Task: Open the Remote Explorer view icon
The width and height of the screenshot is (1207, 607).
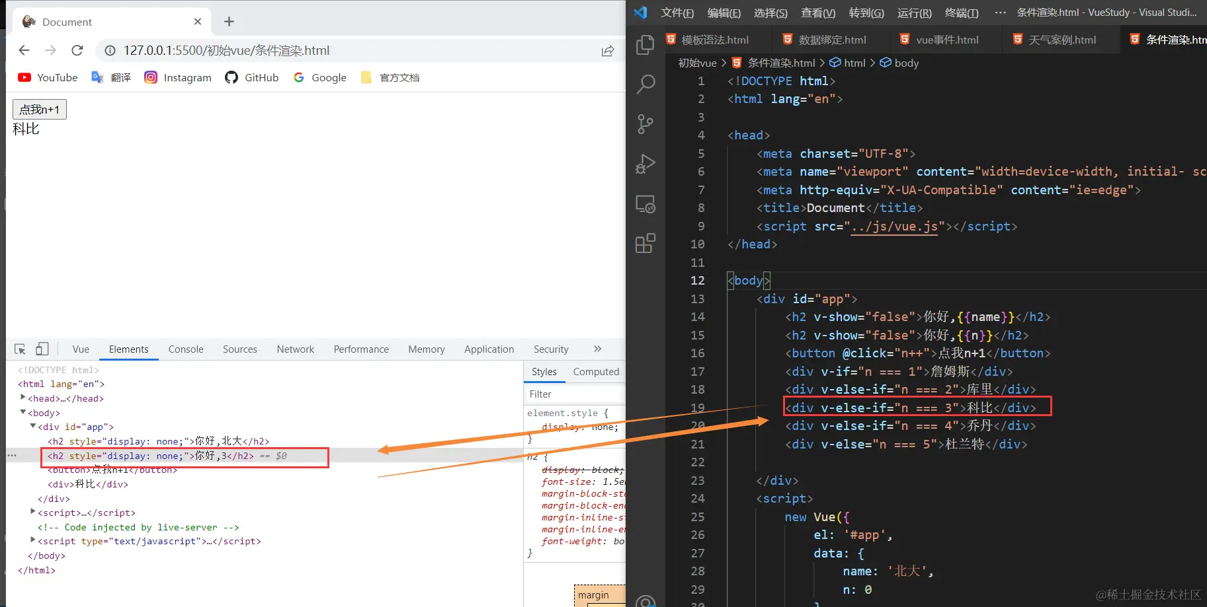Action: (645, 204)
